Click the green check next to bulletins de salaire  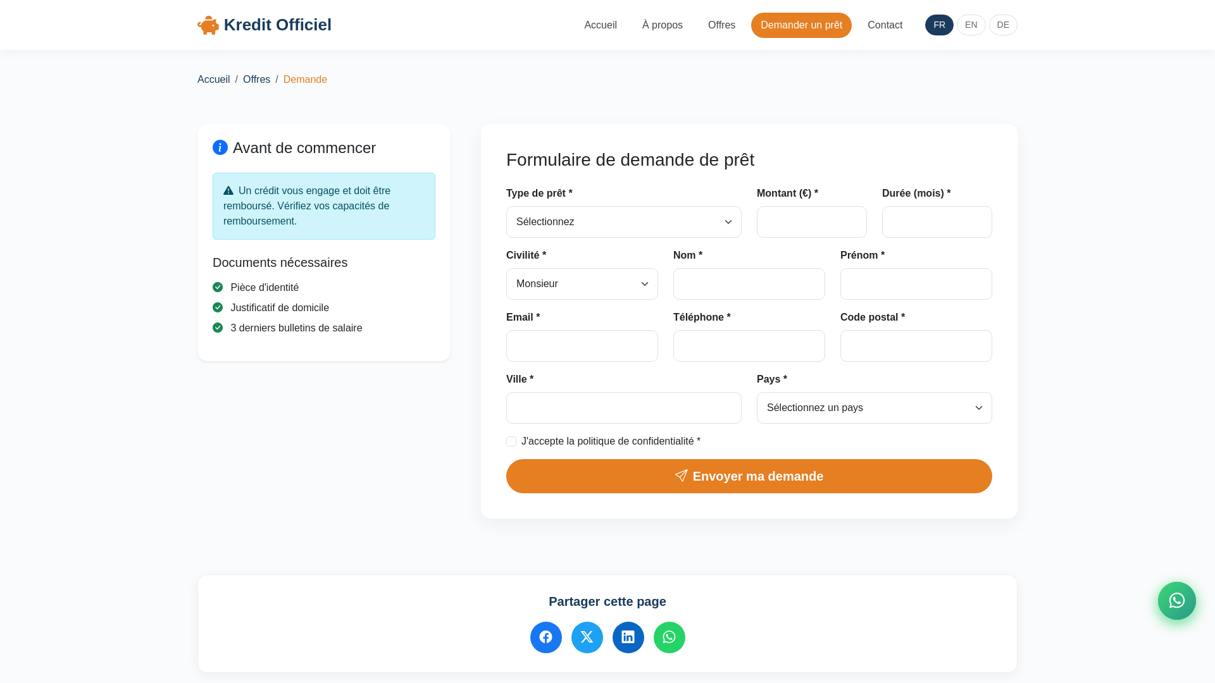218,328
